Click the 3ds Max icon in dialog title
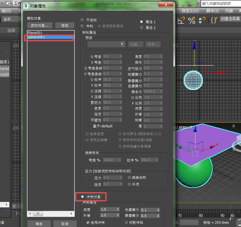This screenshot has width=241, height=227. pos(26,6)
